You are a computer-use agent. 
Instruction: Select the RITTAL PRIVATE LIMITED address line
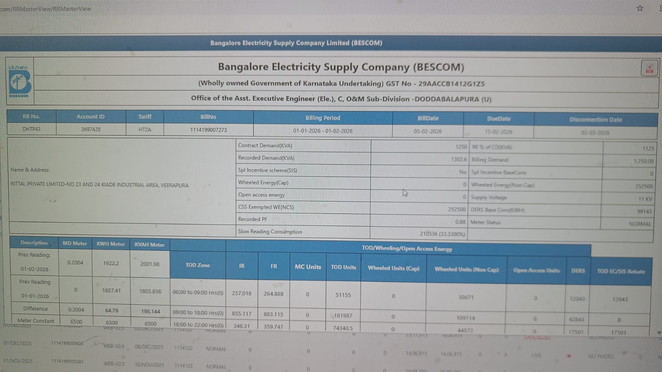[99, 185]
